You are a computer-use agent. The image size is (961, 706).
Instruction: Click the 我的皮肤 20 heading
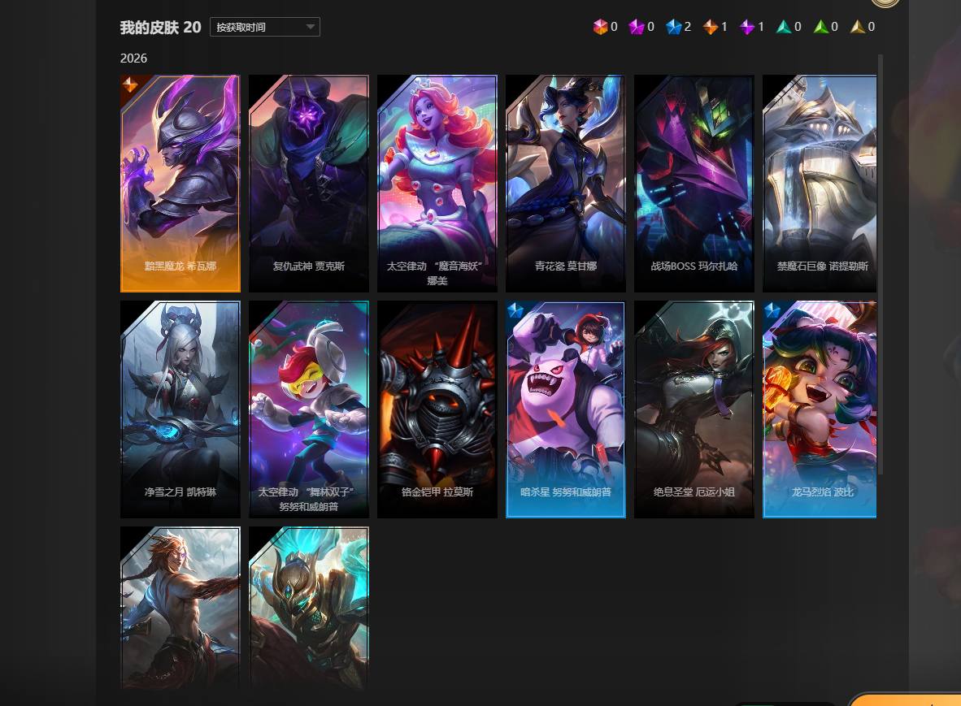[161, 27]
